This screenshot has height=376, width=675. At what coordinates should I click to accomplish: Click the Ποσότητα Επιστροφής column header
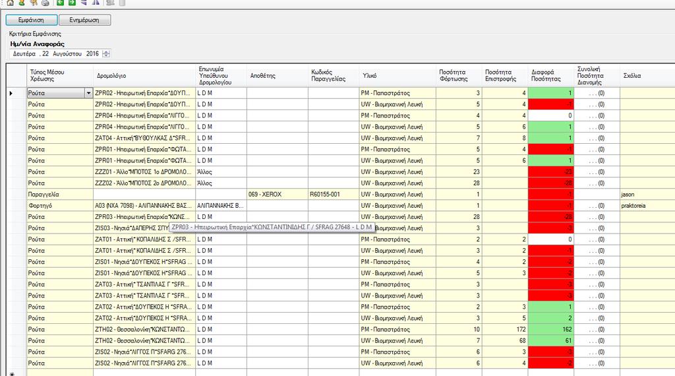(x=504, y=76)
